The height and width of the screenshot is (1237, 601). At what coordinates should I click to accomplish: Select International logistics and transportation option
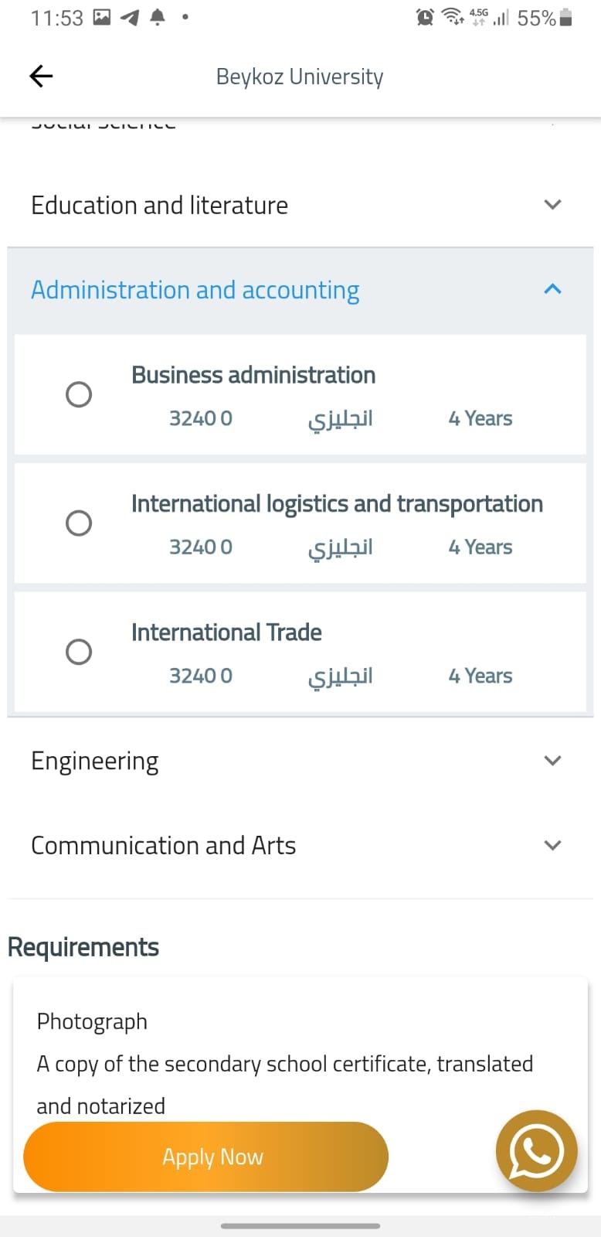(x=79, y=523)
